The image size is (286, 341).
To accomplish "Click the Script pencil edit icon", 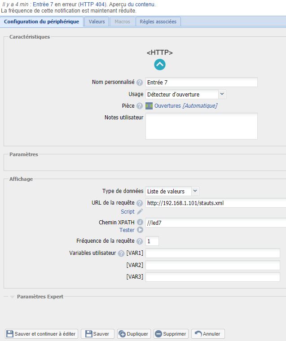I will (x=140, y=212).
